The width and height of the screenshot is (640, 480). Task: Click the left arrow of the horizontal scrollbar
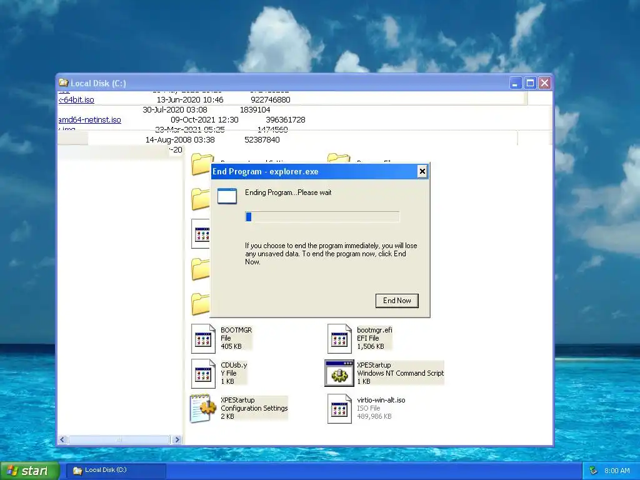[x=62, y=439]
